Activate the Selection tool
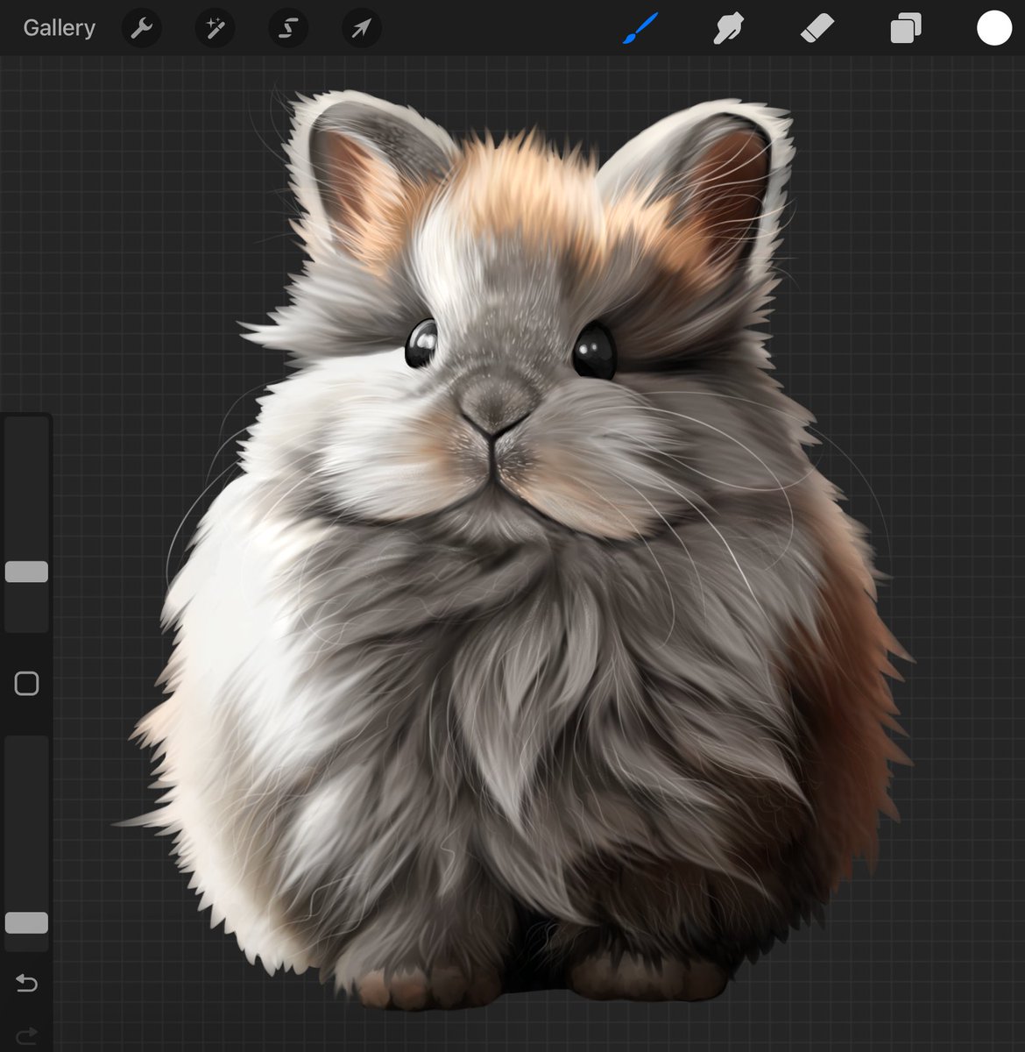Screen dimensions: 1025x1052 (x=288, y=29)
